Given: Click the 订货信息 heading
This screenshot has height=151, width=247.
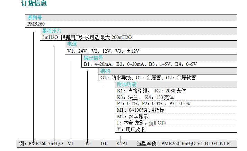Looking at the screenshot, I should click(x=34, y=4).
